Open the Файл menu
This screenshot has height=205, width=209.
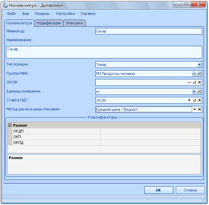(11, 14)
